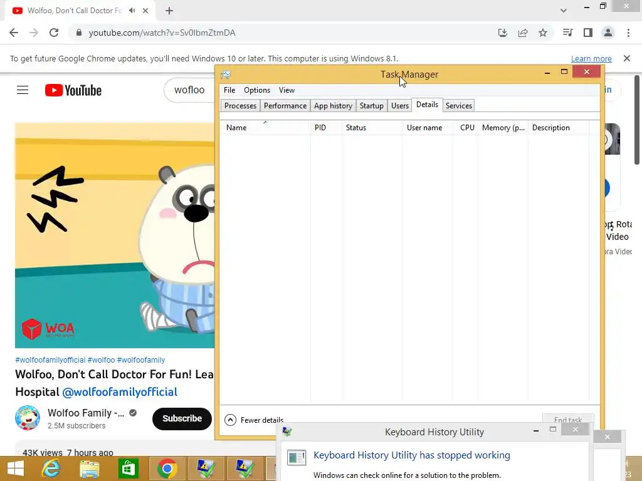This screenshot has width=642, height=481.
Task: Close the Wolfoo YouTube tab
Action: 145,11
